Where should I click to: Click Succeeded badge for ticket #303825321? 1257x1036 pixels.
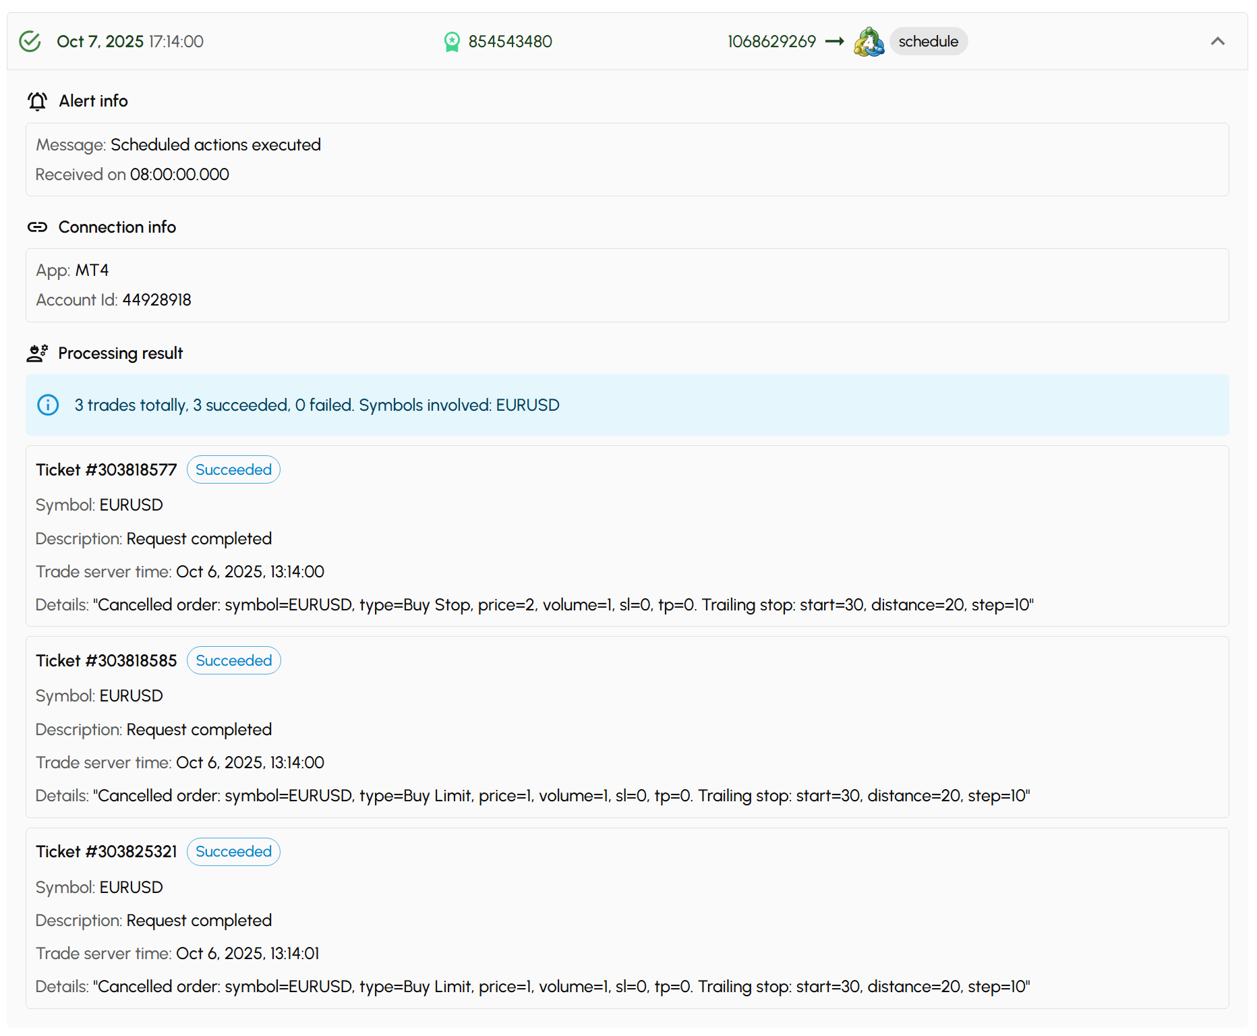tap(233, 852)
